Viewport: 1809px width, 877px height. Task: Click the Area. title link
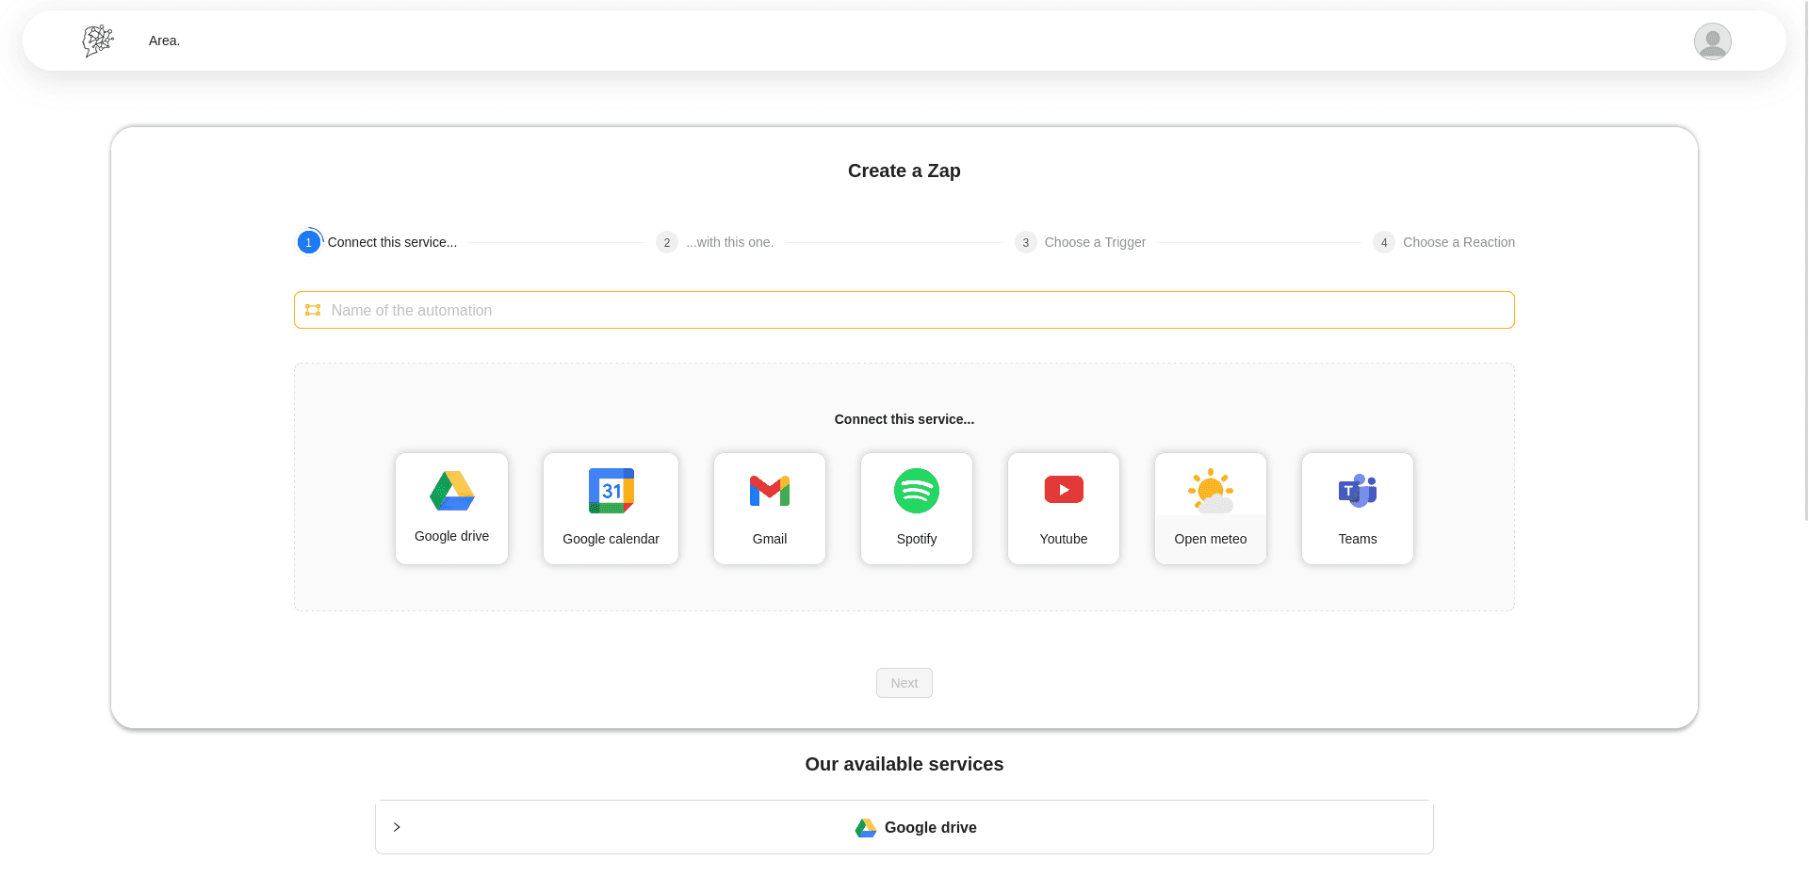164,41
